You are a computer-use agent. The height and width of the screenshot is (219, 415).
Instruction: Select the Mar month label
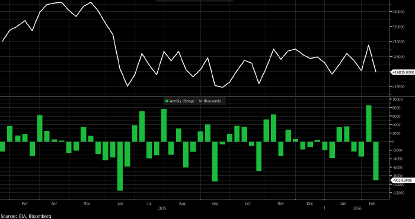pyautogui.click(x=24, y=204)
